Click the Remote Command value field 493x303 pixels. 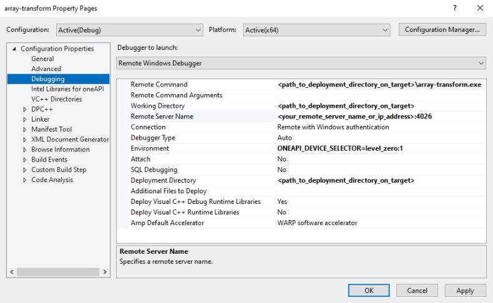(x=379, y=85)
